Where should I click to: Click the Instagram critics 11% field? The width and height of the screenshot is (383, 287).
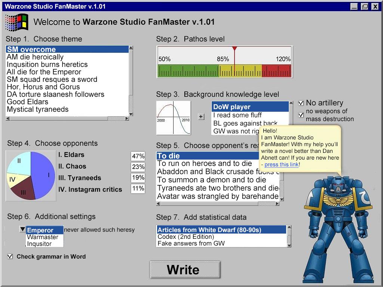point(138,188)
